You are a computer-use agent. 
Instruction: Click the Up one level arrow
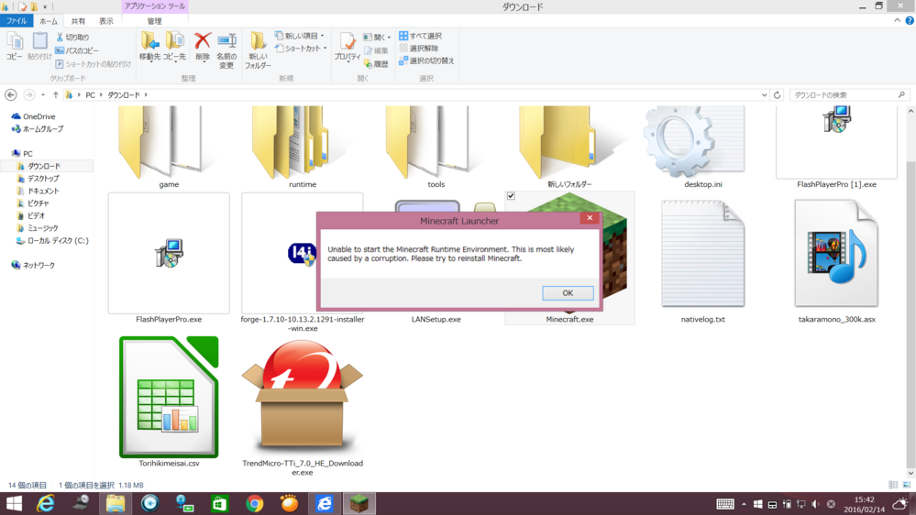click(x=56, y=94)
